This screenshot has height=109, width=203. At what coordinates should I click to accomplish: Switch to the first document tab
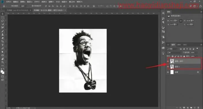click(18, 10)
